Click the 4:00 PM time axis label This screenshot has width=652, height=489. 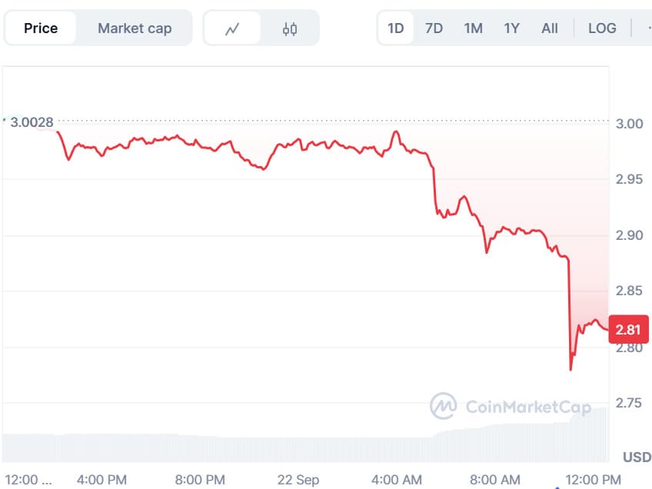coord(101,480)
